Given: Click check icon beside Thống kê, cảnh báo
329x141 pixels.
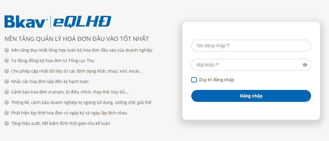Looking at the screenshot, I should tap(7, 102).
